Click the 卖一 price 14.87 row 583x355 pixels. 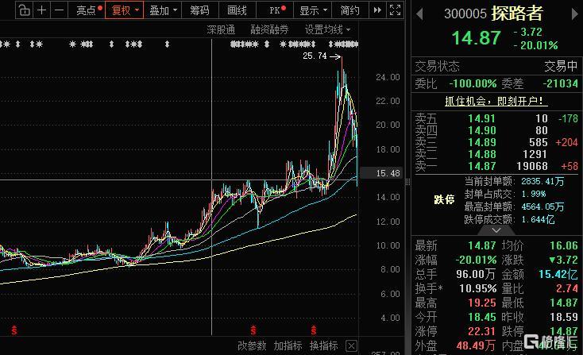496,166
